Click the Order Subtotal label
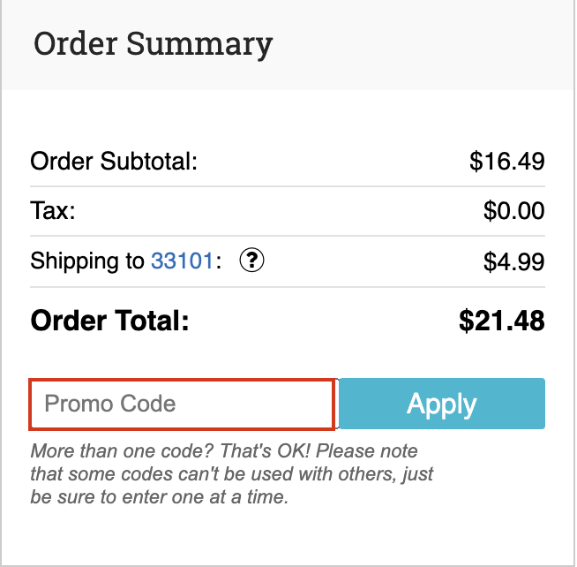This screenshot has height=567, width=577. (114, 162)
